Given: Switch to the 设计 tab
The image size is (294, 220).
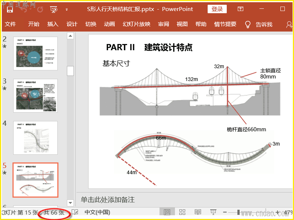Looking at the screenshot, I should (72, 24).
